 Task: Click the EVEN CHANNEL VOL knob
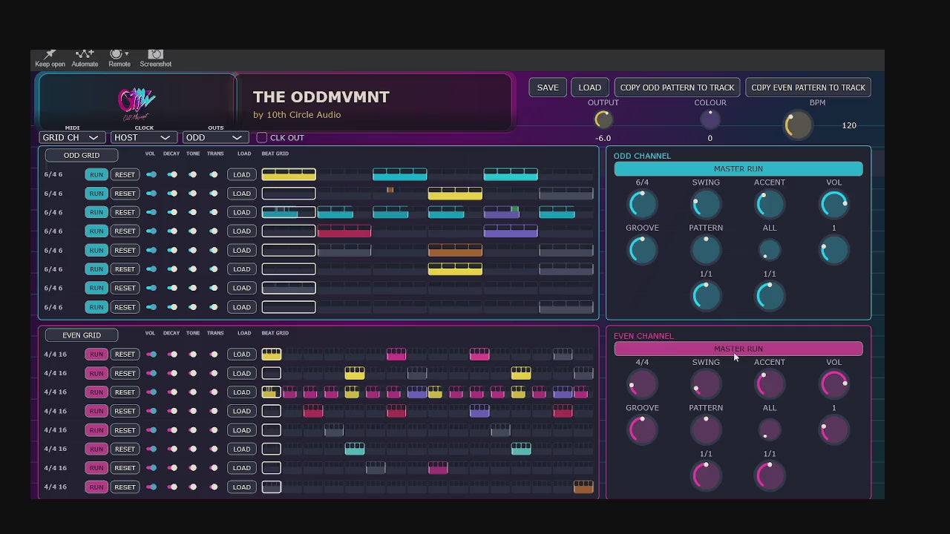click(x=833, y=383)
